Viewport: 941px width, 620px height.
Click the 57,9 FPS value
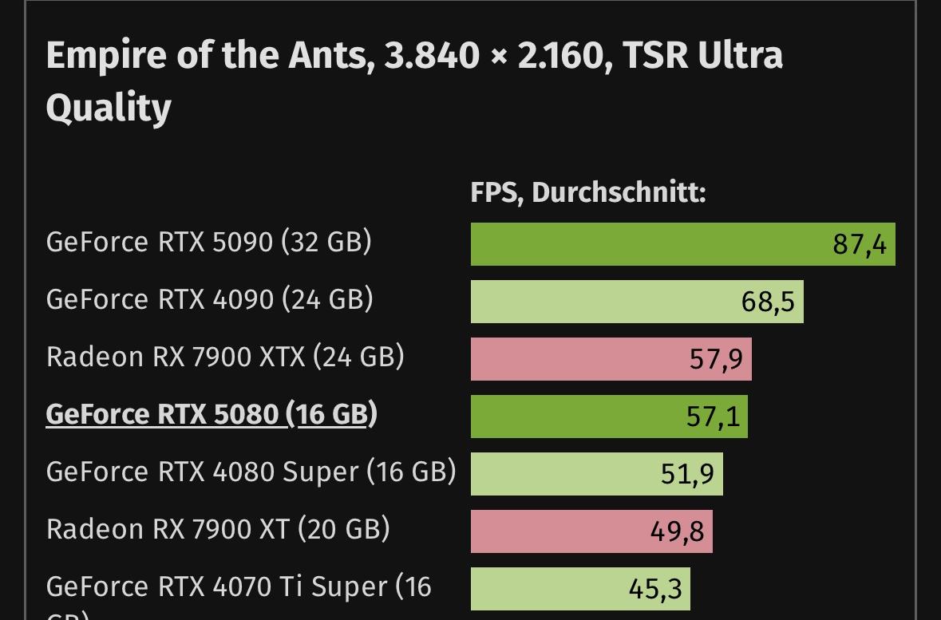[716, 359]
